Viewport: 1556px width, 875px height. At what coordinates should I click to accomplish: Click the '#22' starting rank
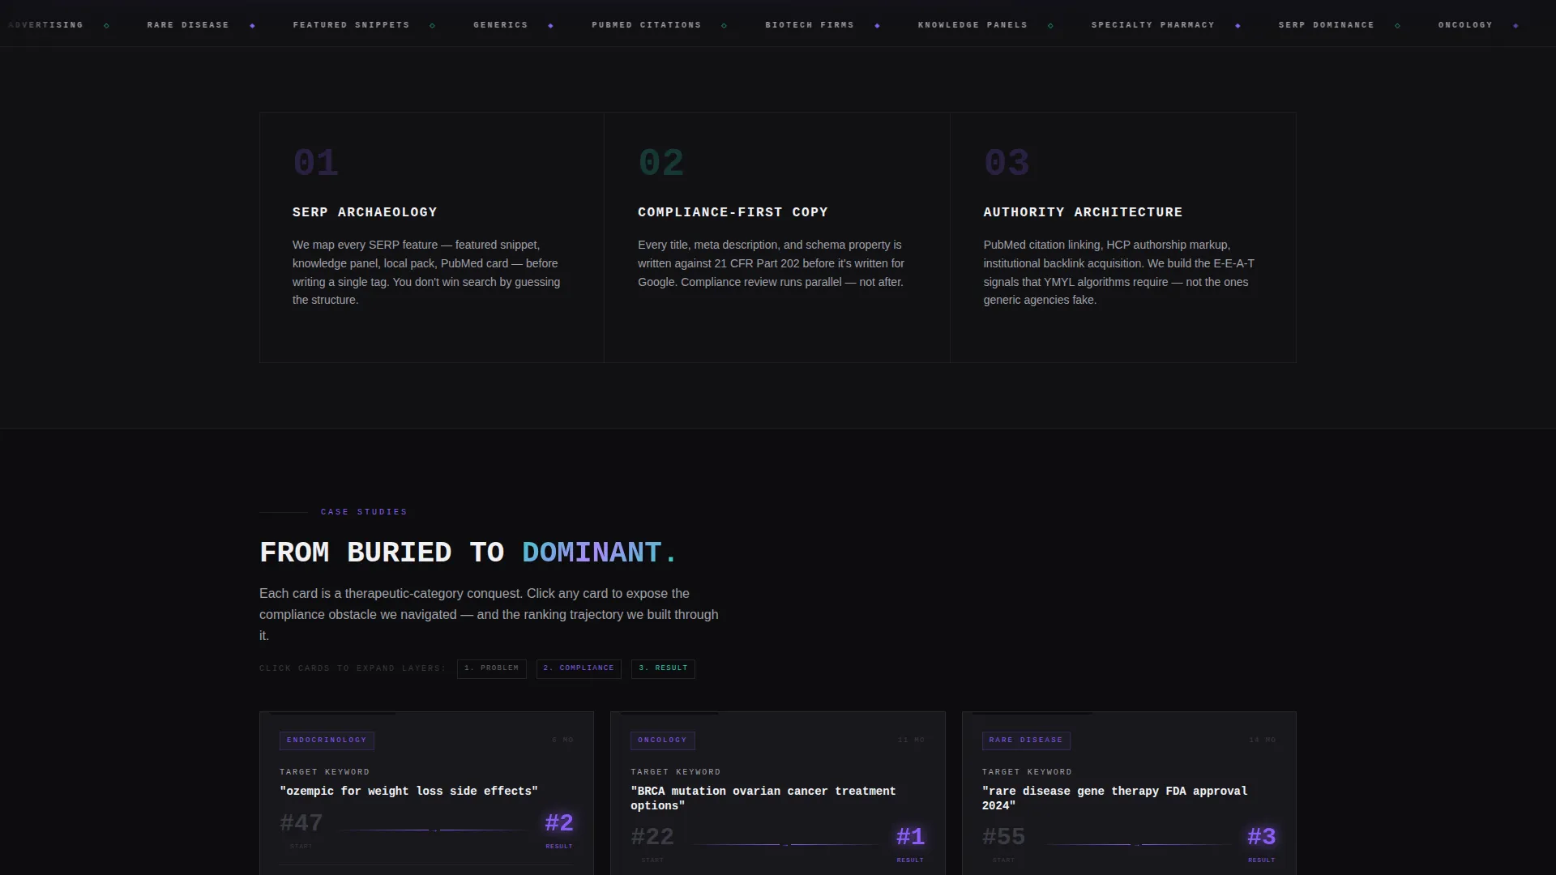[652, 837]
